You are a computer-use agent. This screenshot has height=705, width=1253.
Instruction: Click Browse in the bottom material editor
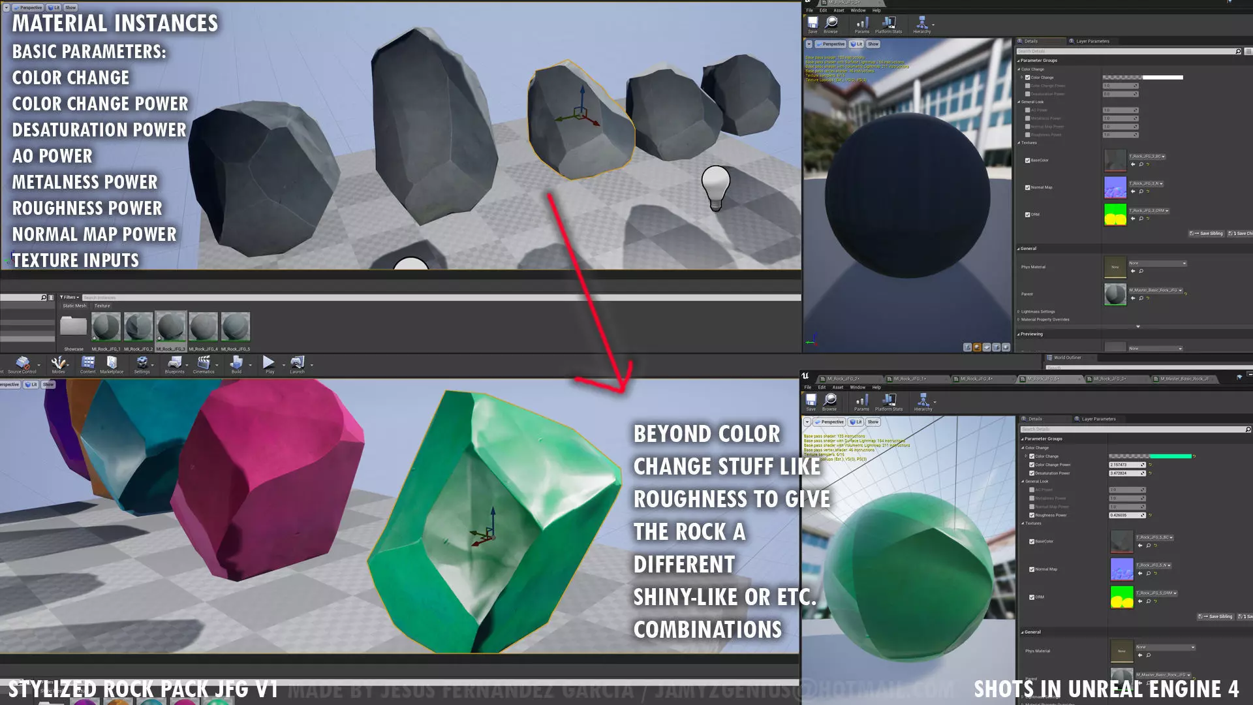[x=830, y=402]
